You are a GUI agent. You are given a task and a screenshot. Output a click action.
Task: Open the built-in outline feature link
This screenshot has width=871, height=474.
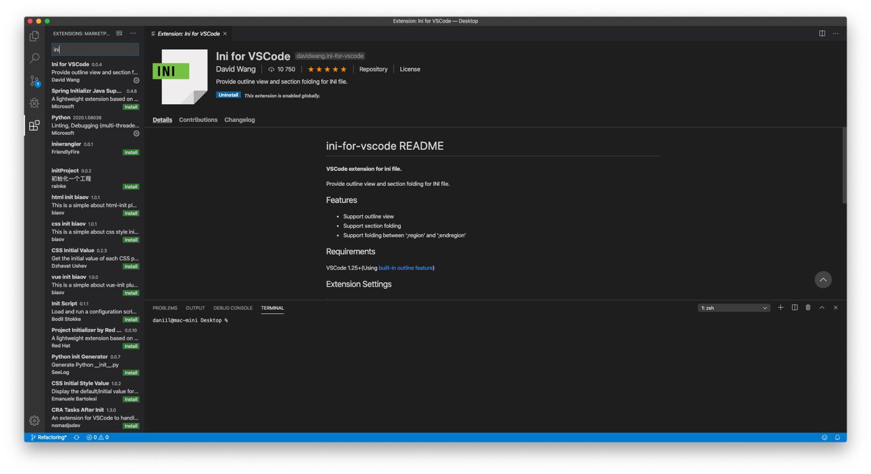[406, 268]
